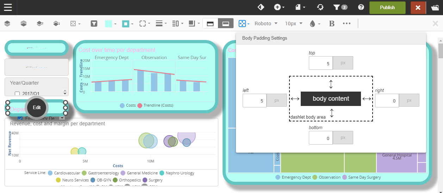Open the light cyan background color swatch
The height and width of the screenshot is (193, 443).
coord(108,24)
